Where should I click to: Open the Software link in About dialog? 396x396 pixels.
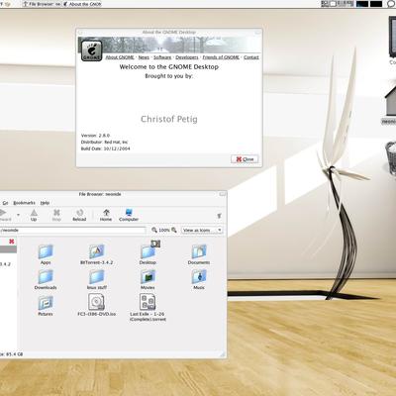(x=162, y=57)
